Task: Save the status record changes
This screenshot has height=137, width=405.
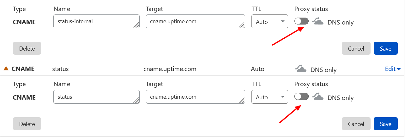Action: pyautogui.click(x=385, y=124)
